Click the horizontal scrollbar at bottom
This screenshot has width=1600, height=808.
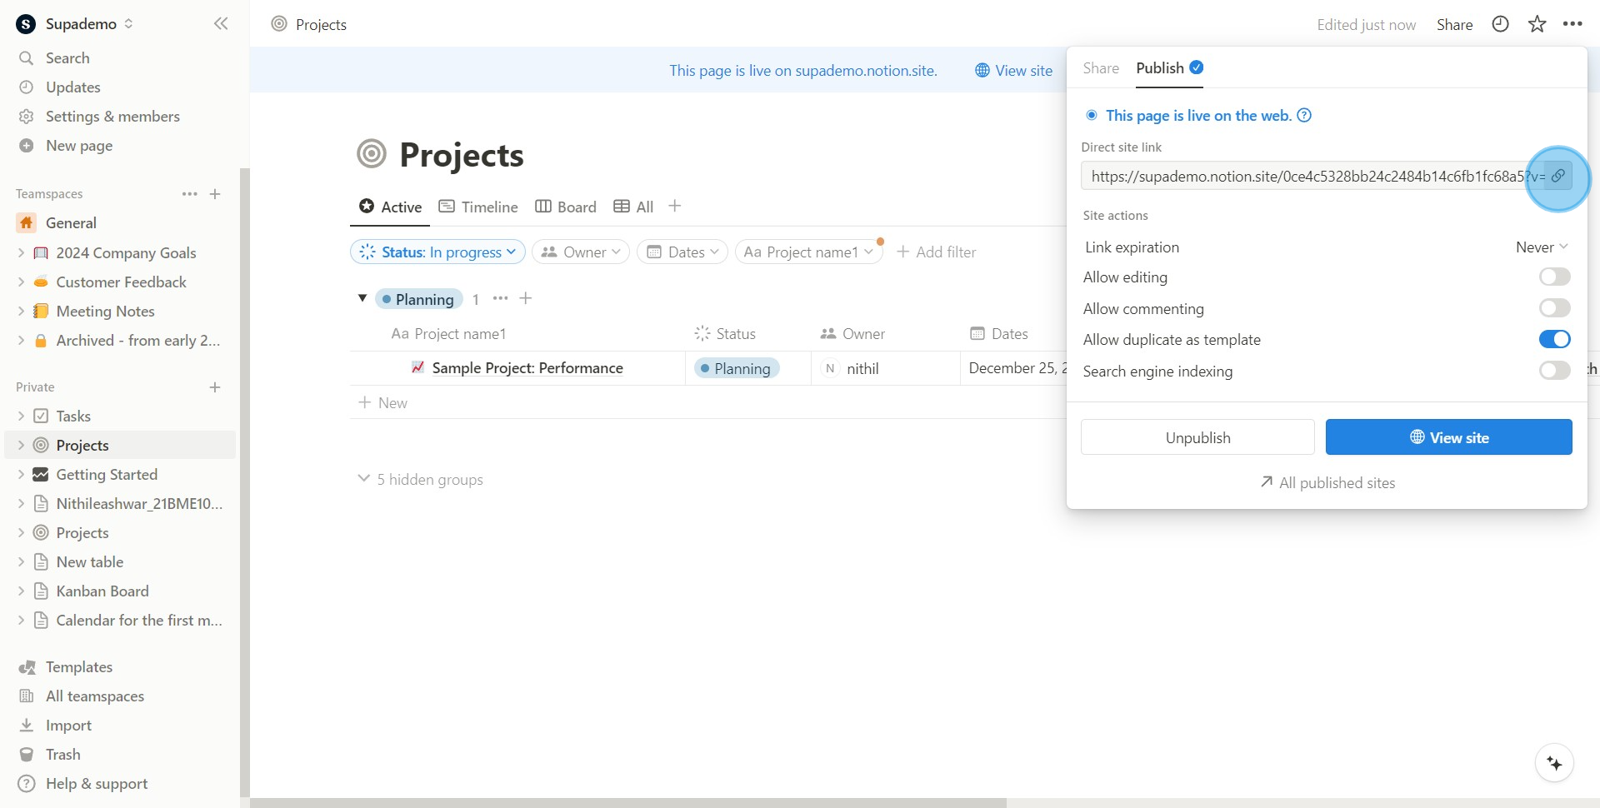tap(627, 803)
